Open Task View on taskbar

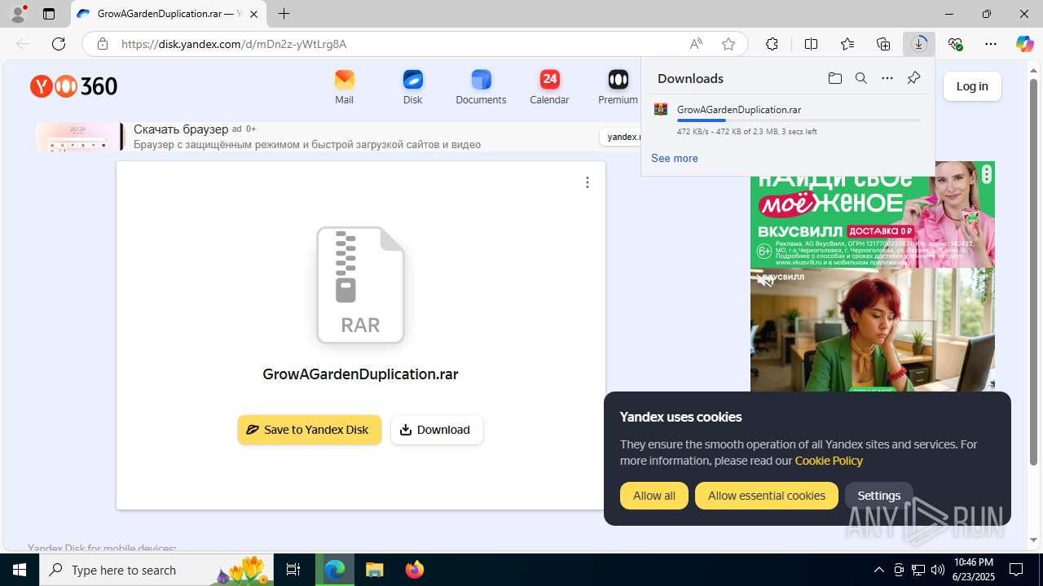point(293,570)
